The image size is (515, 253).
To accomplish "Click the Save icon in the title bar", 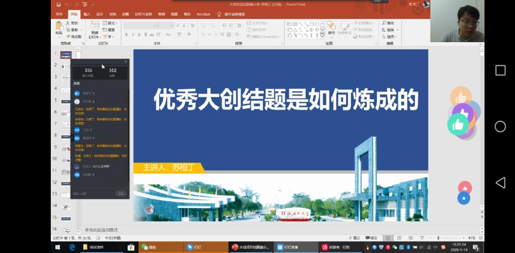I will pyautogui.click(x=58, y=5).
